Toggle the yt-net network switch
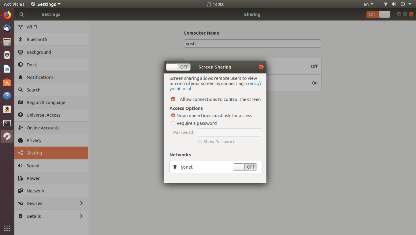 (245, 167)
